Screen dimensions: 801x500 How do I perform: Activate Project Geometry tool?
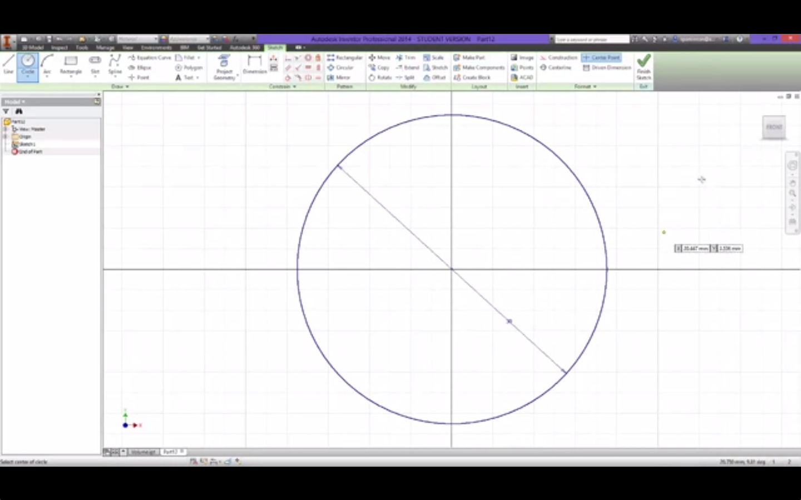pos(224,68)
